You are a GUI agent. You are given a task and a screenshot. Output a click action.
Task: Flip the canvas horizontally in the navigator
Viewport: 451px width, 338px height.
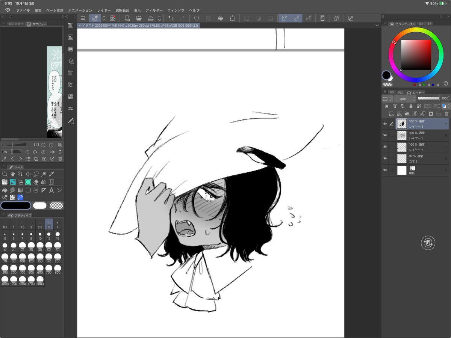(x=52, y=152)
